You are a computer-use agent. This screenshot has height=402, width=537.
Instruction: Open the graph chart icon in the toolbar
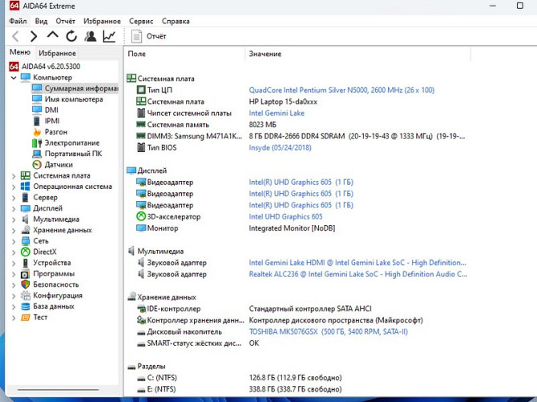(109, 36)
